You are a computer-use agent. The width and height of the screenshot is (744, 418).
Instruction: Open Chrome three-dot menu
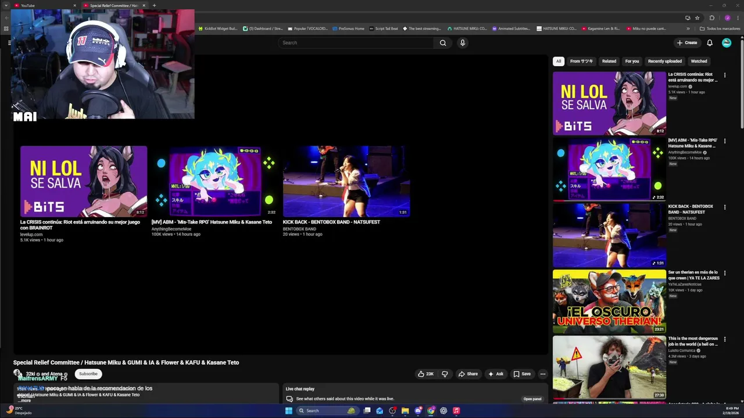[738, 17]
